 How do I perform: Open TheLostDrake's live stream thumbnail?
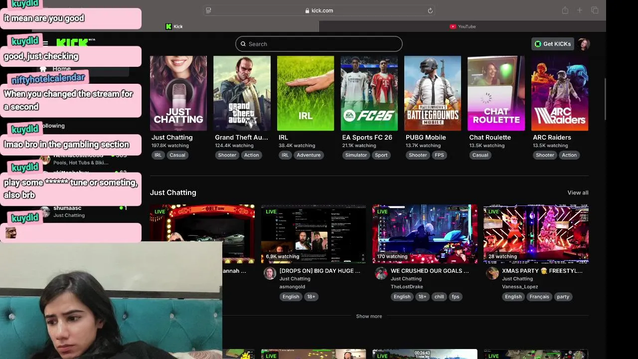pos(425,234)
